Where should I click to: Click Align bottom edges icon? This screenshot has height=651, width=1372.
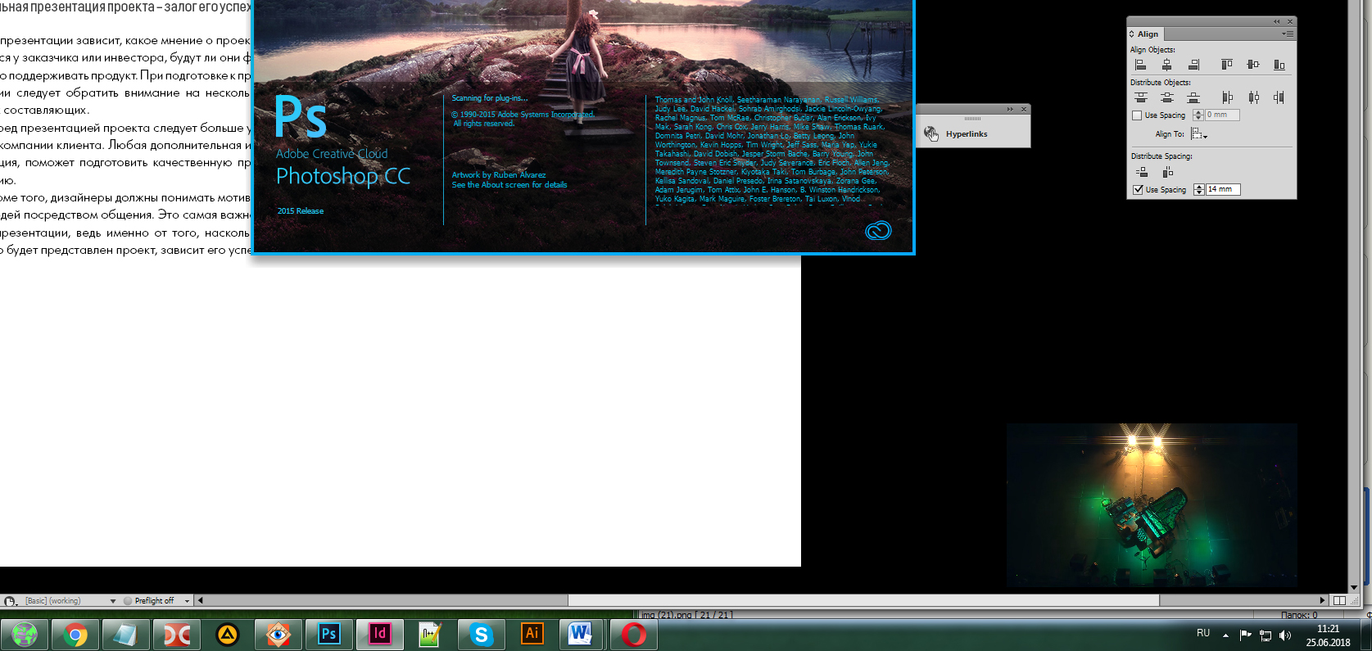tap(1279, 65)
